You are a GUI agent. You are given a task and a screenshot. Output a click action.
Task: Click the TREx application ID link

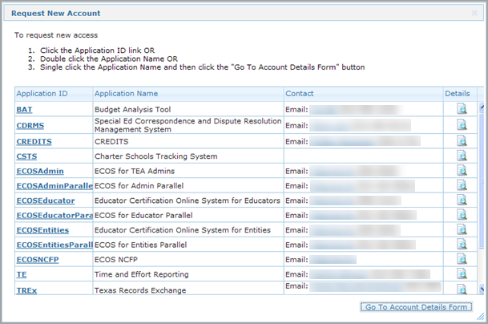tap(26, 290)
